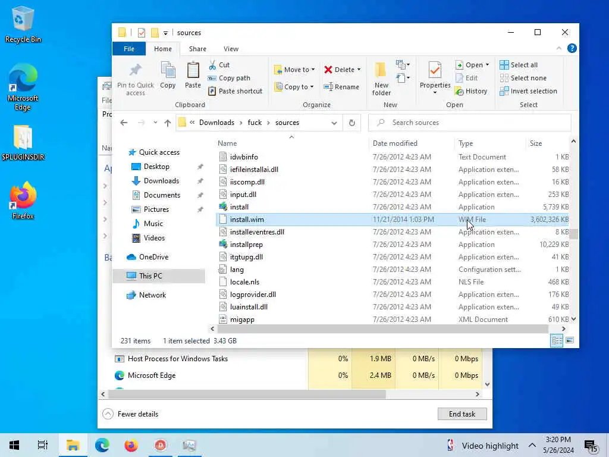The height and width of the screenshot is (457, 609).
Task: Open Explorer help question mark
Action: tap(572, 49)
